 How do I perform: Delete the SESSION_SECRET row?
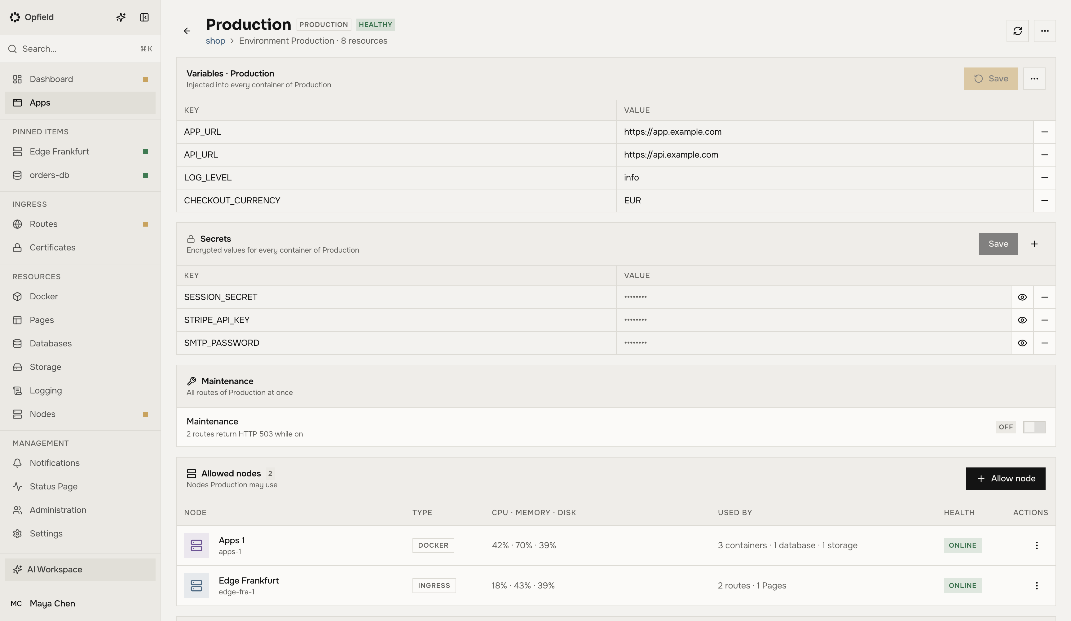coord(1044,297)
